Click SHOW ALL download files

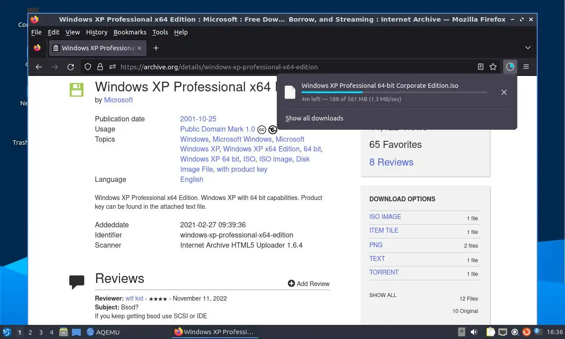[383, 295]
